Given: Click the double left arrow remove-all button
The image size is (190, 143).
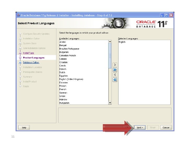Looking at the screenshot, I should pyautogui.click(x=115, y=80).
